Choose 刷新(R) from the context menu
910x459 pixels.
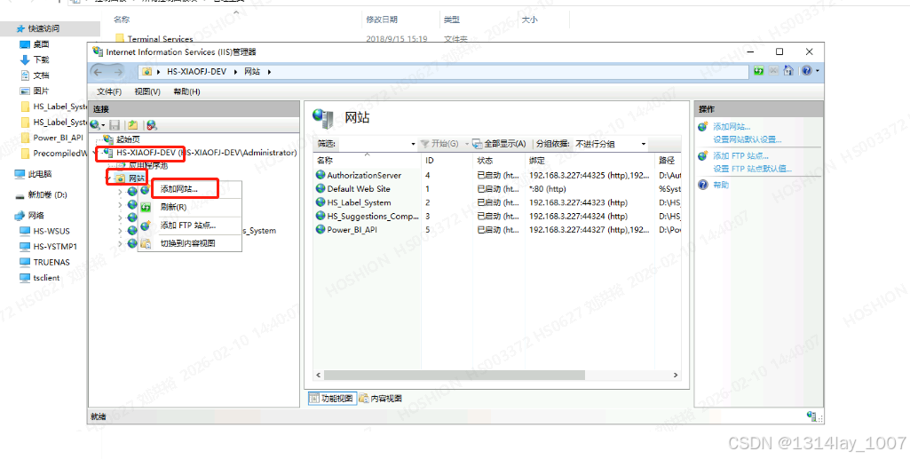tap(189, 207)
